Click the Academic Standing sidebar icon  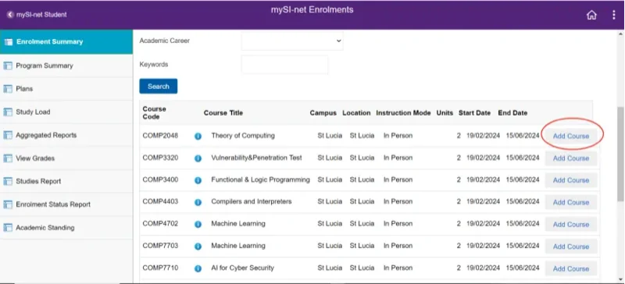pos(8,228)
